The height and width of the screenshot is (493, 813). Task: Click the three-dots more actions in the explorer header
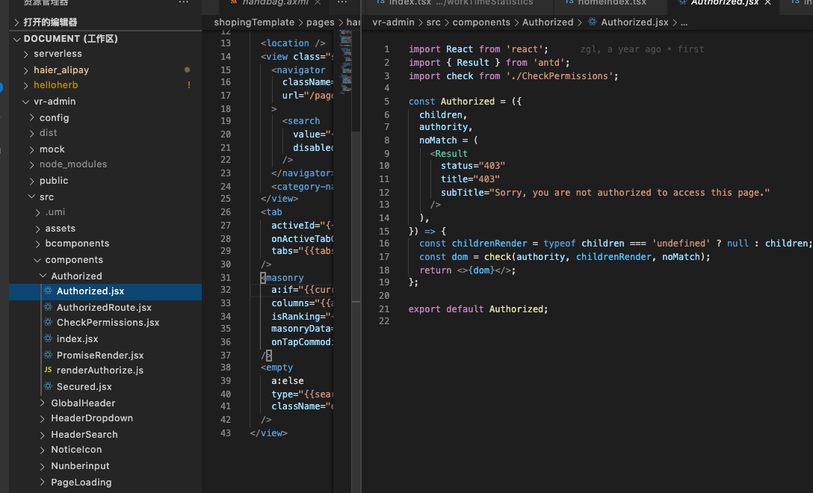pyautogui.click(x=184, y=2)
